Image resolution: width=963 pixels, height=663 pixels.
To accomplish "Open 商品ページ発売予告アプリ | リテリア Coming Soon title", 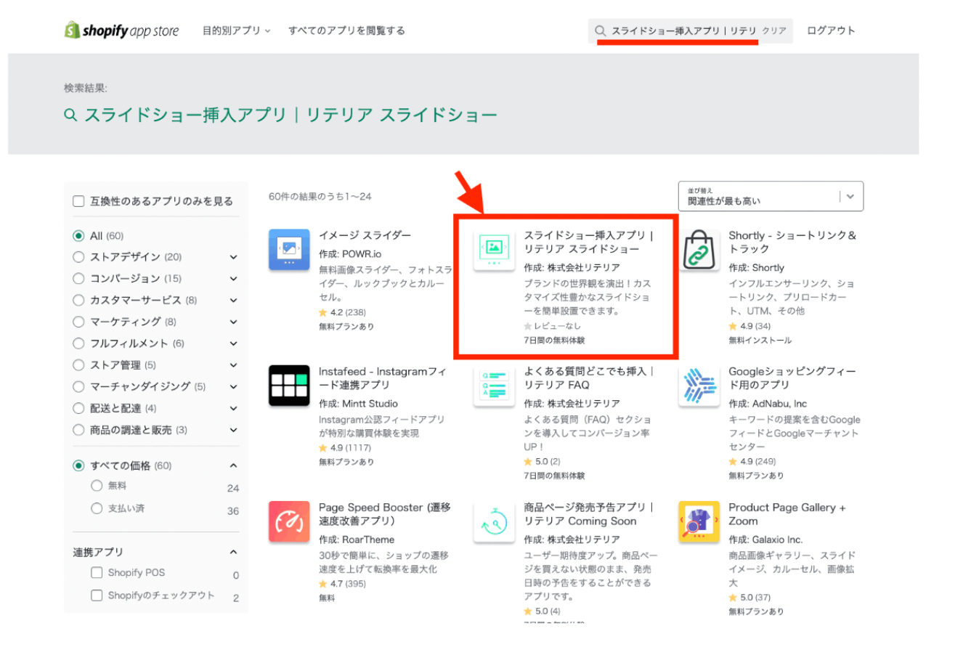I will click(589, 513).
